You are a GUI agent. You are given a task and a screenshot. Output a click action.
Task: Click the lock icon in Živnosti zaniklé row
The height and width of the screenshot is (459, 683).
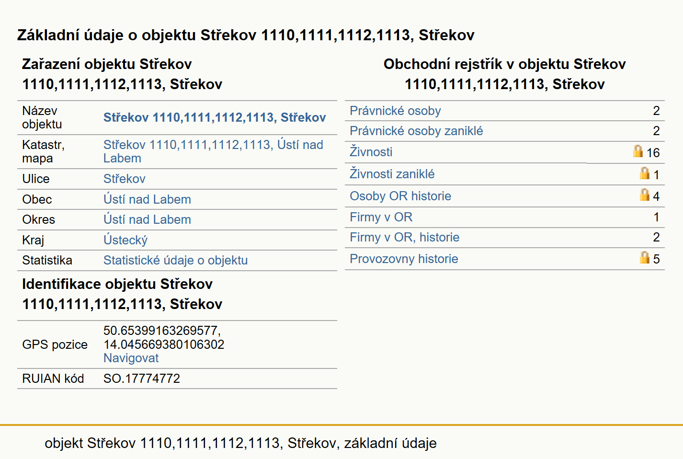pyautogui.click(x=645, y=173)
